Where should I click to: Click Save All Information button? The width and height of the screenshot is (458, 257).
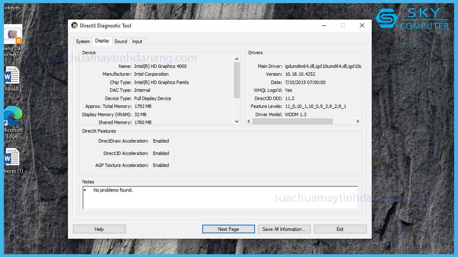pos(284,229)
